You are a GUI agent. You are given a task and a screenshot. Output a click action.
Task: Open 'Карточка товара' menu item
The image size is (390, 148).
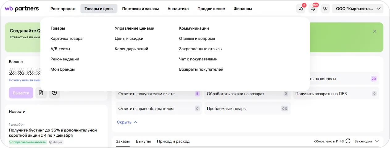(66, 39)
